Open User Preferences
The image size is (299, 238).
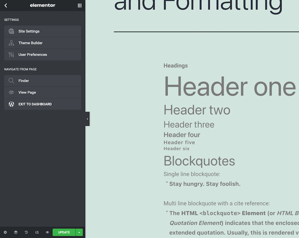42,54
